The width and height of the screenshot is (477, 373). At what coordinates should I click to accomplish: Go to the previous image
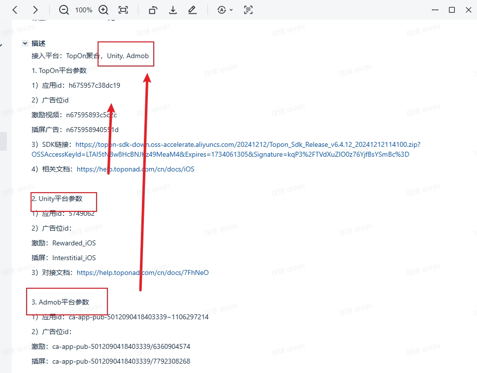tap(15, 10)
